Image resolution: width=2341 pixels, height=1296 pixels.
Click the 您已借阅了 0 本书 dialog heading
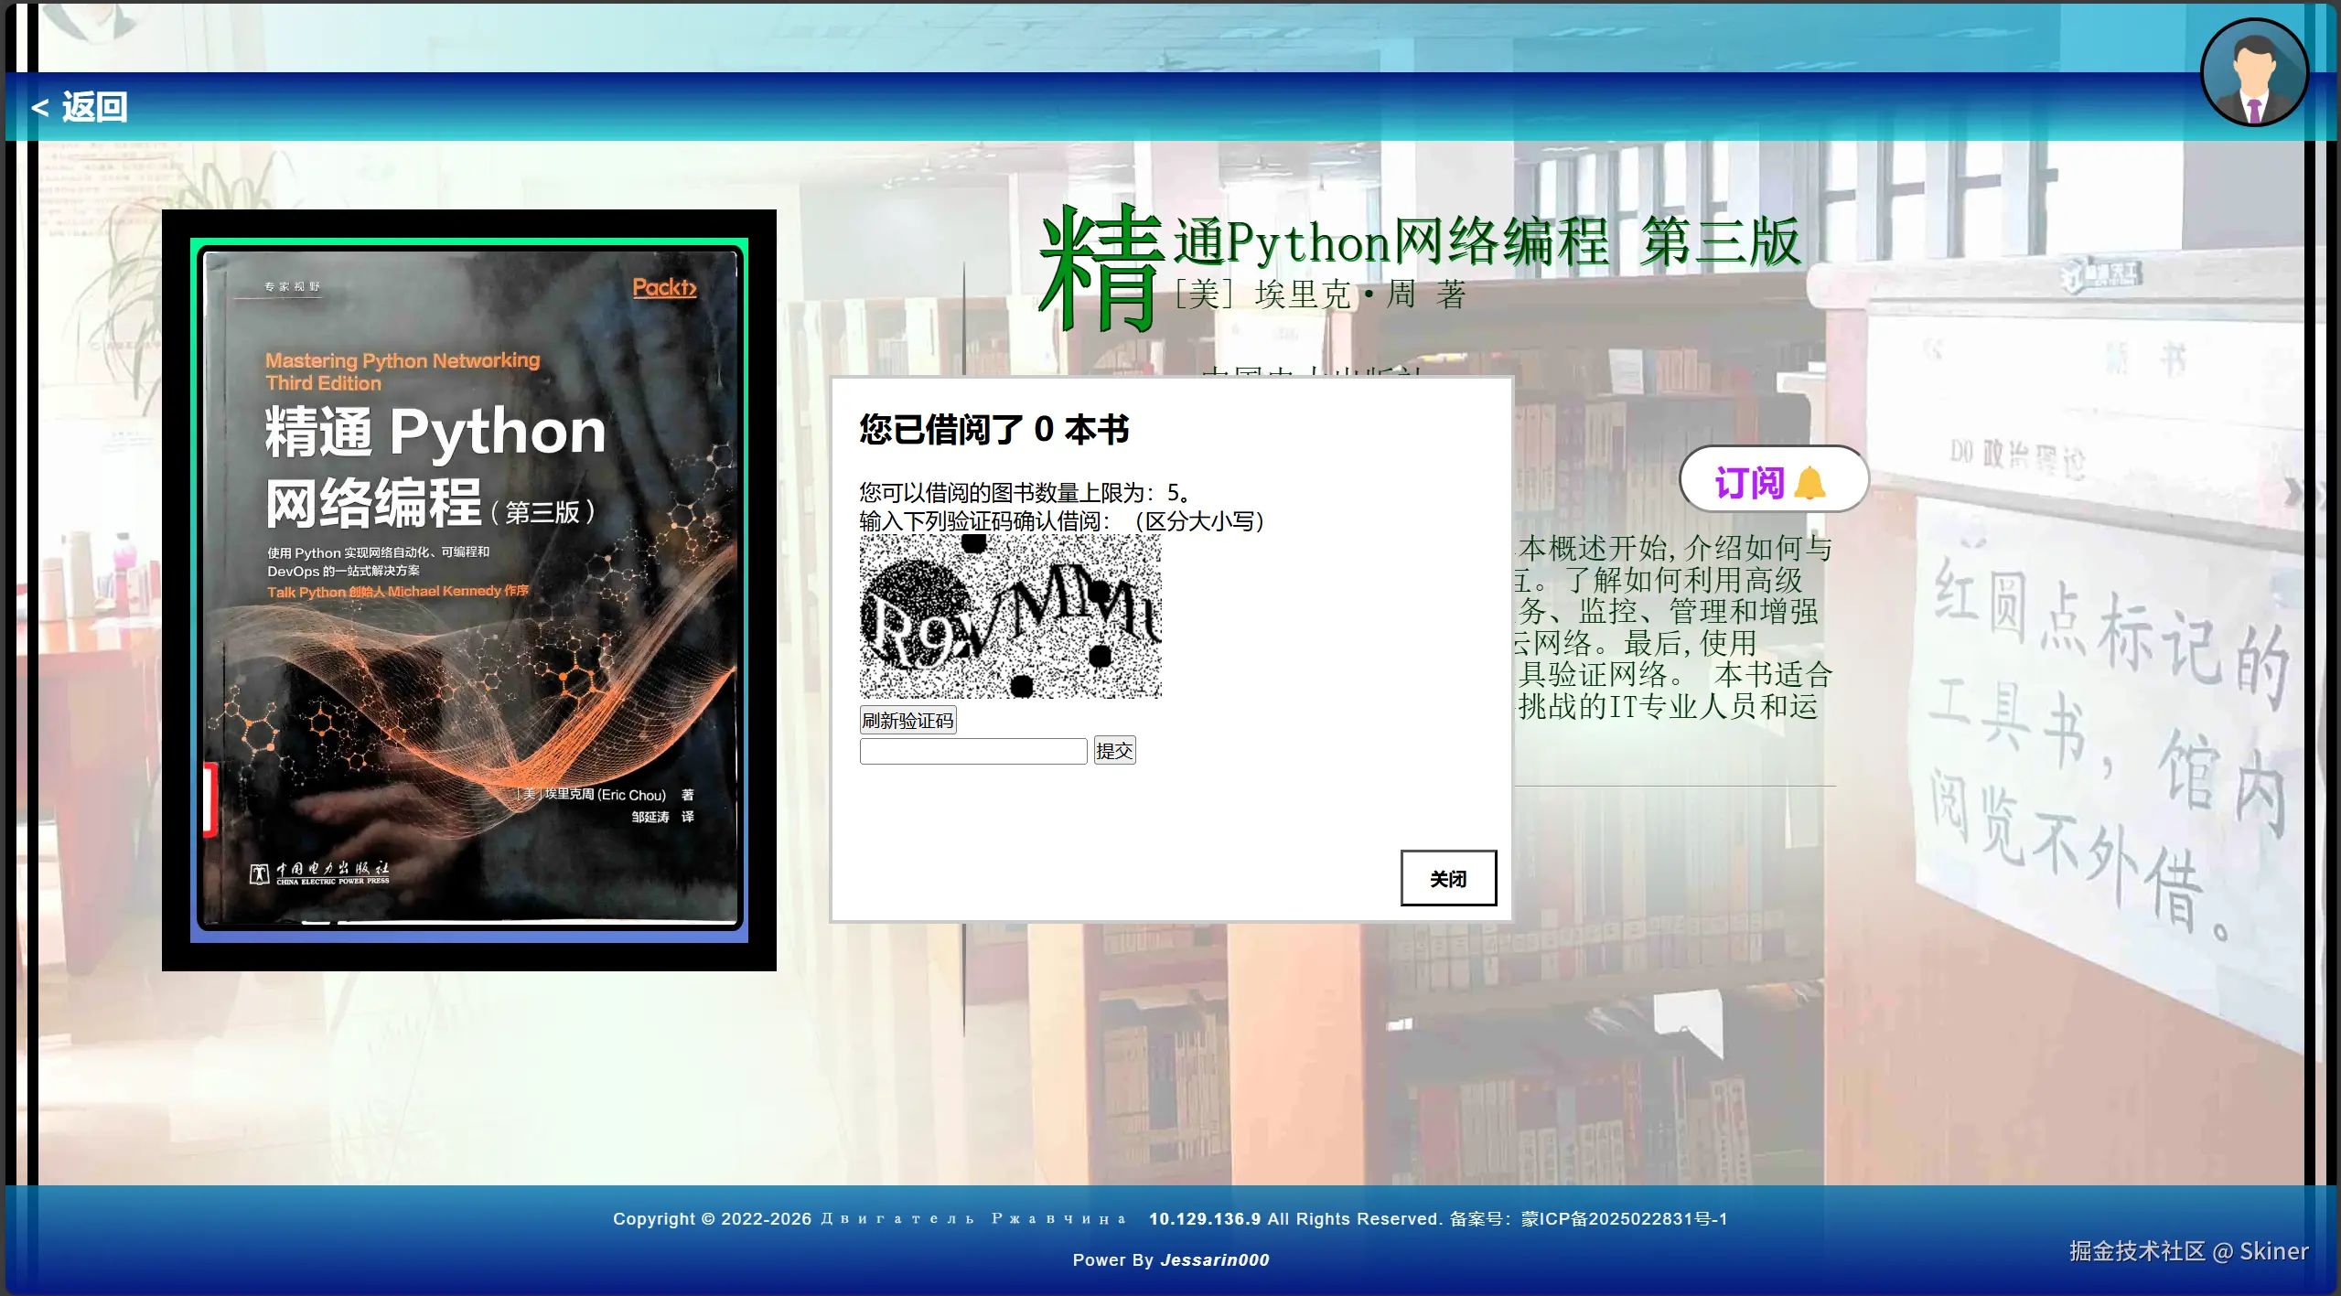[x=993, y=429]
